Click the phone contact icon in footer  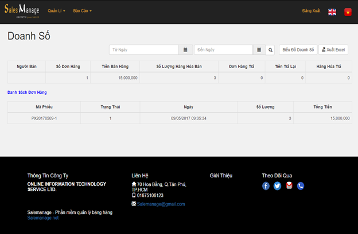click(x=301, y=186)
